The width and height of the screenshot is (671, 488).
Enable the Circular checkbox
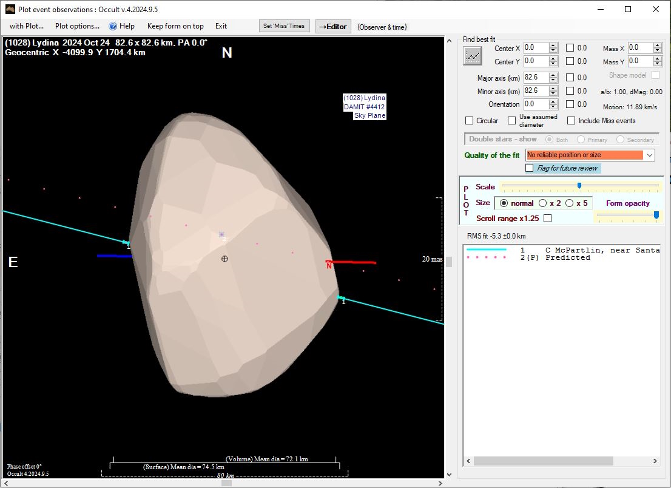click(469, 121)
